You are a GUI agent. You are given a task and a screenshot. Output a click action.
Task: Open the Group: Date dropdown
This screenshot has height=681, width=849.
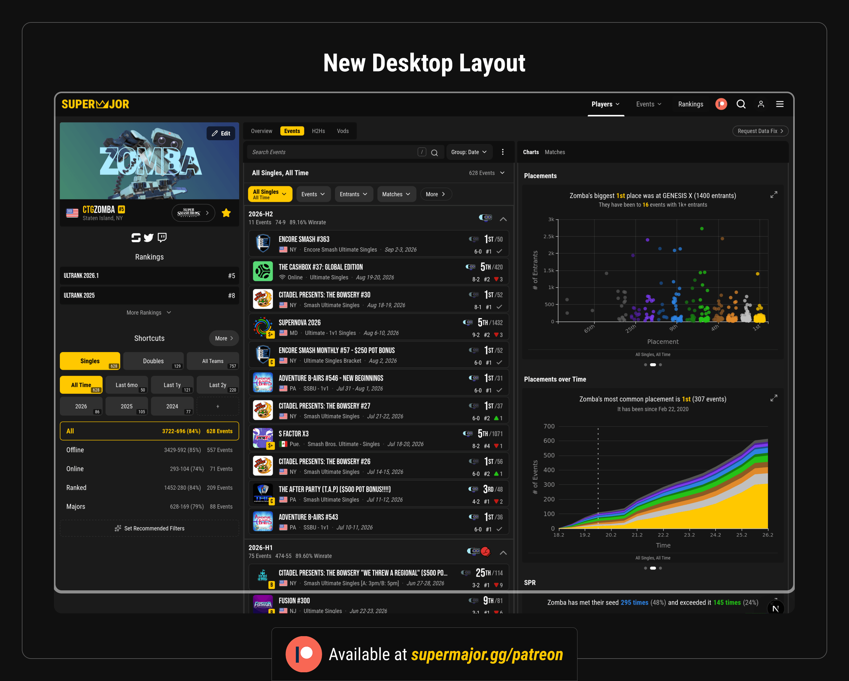(x=469, y=152)
